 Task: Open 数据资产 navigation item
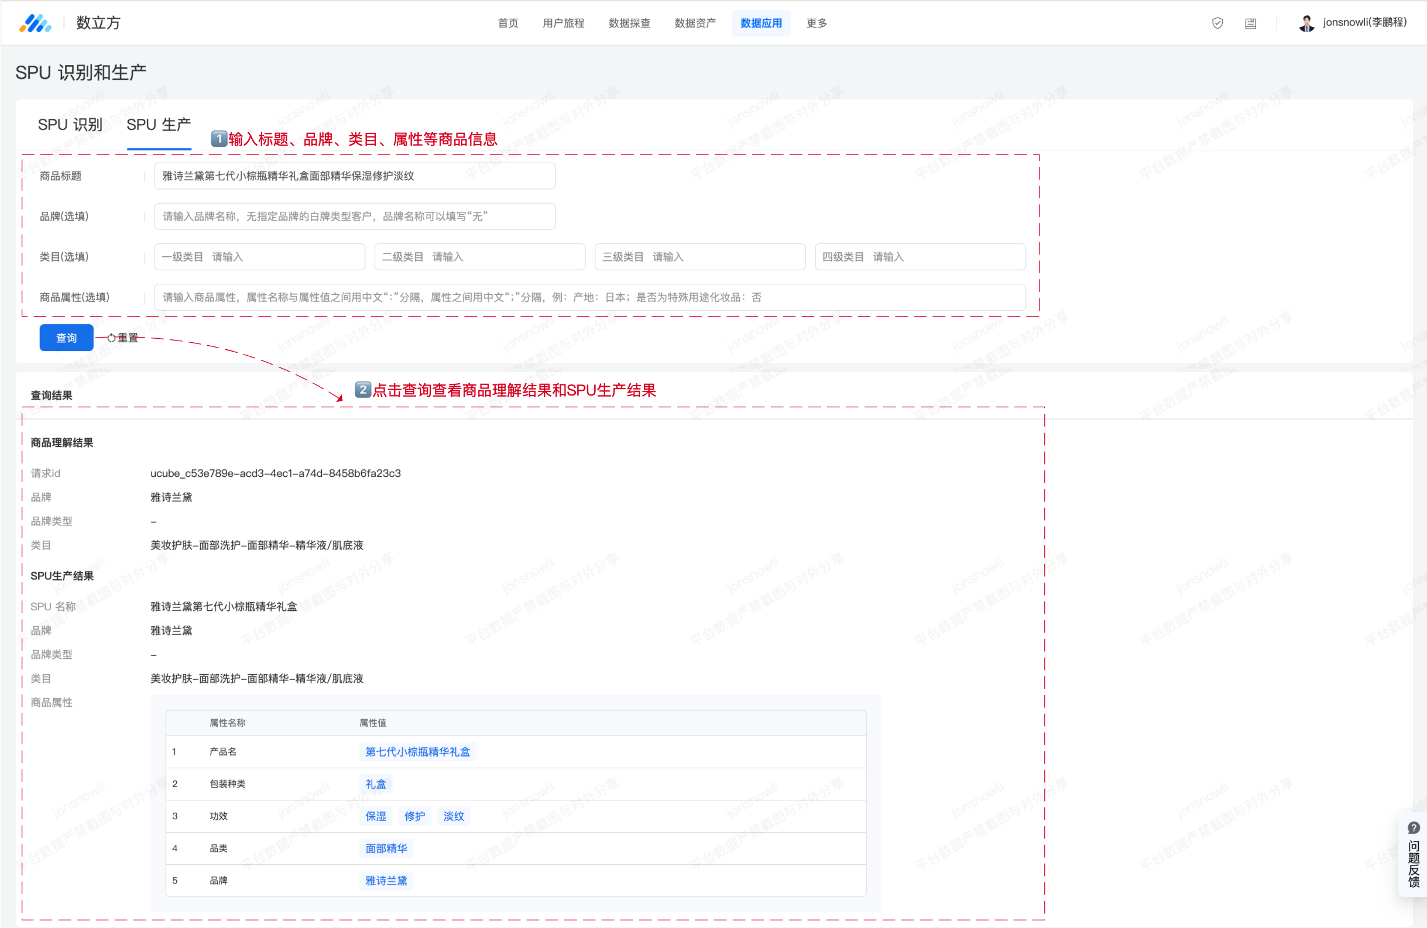(x=695, y=23)
